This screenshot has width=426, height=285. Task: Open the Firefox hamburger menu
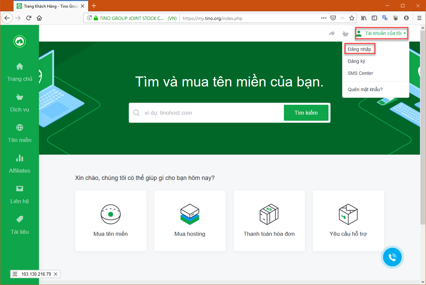point(419,18)
